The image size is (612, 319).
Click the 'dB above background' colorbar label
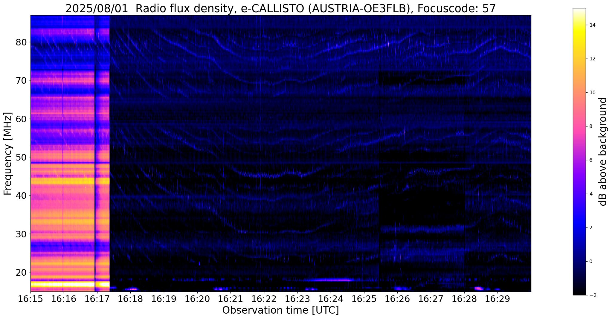pyautogui.click(x=603, y=152)
